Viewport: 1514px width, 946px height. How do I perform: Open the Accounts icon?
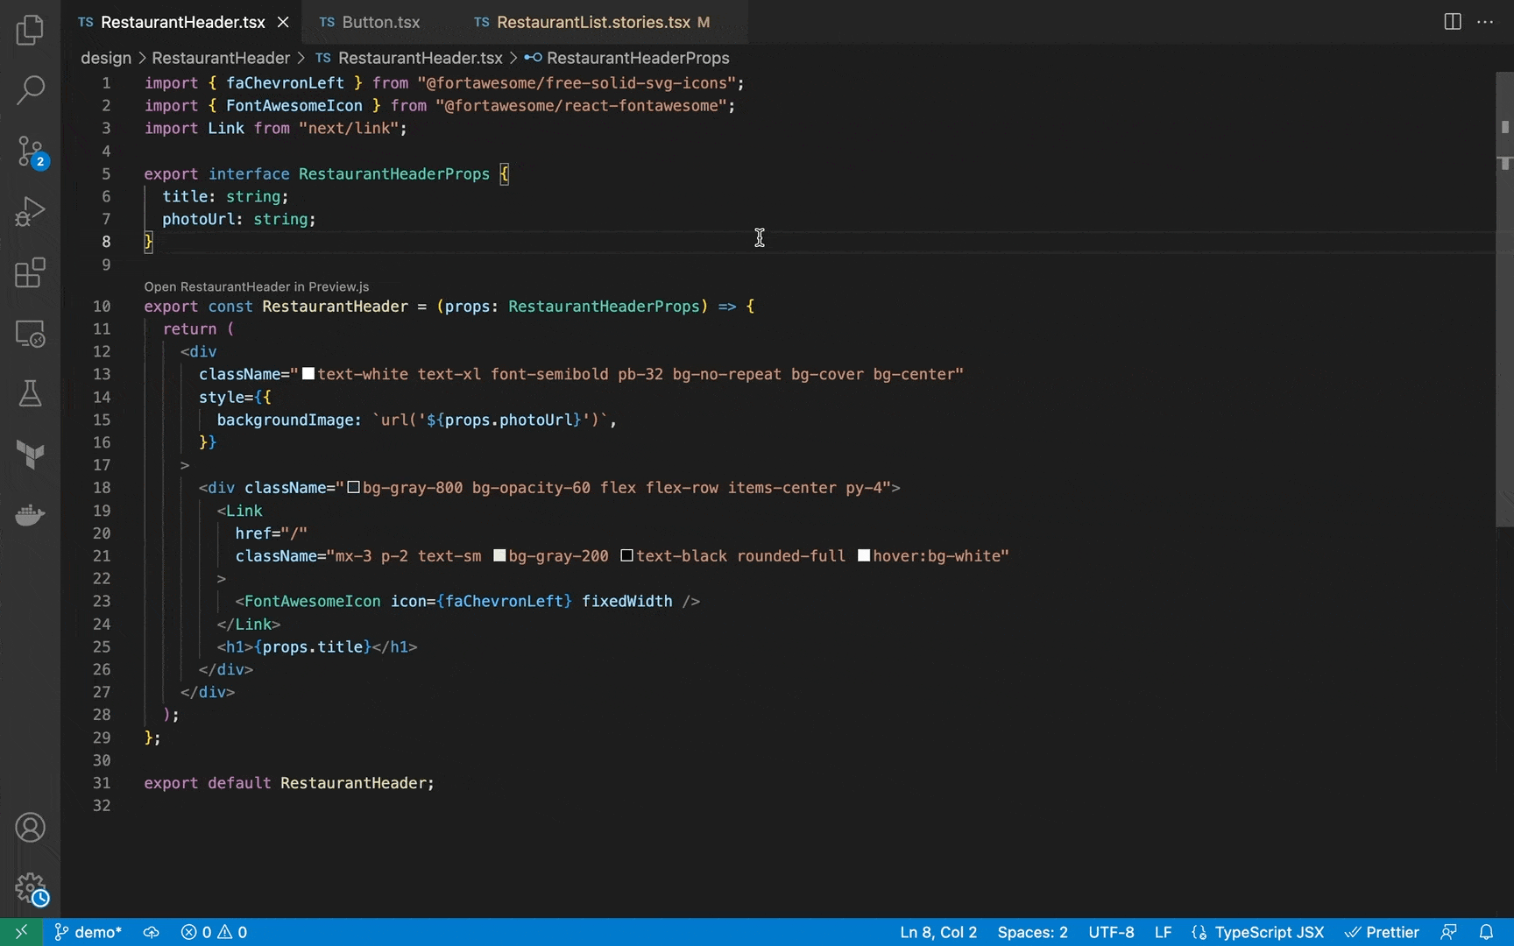(x=30, y=828)
